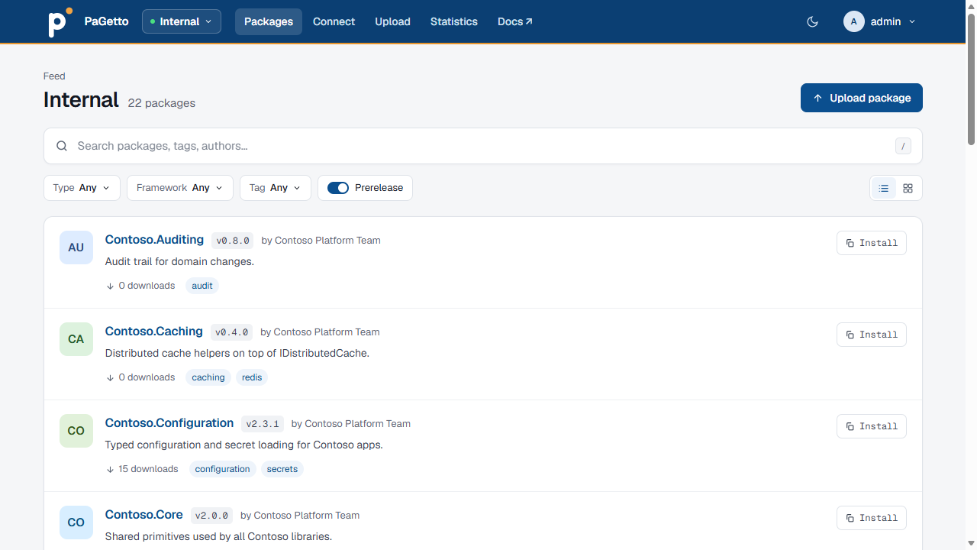977x550 pixels.
Task: Click the CA avatar for Contoso.Caching
Action: [x=76, y=339]
